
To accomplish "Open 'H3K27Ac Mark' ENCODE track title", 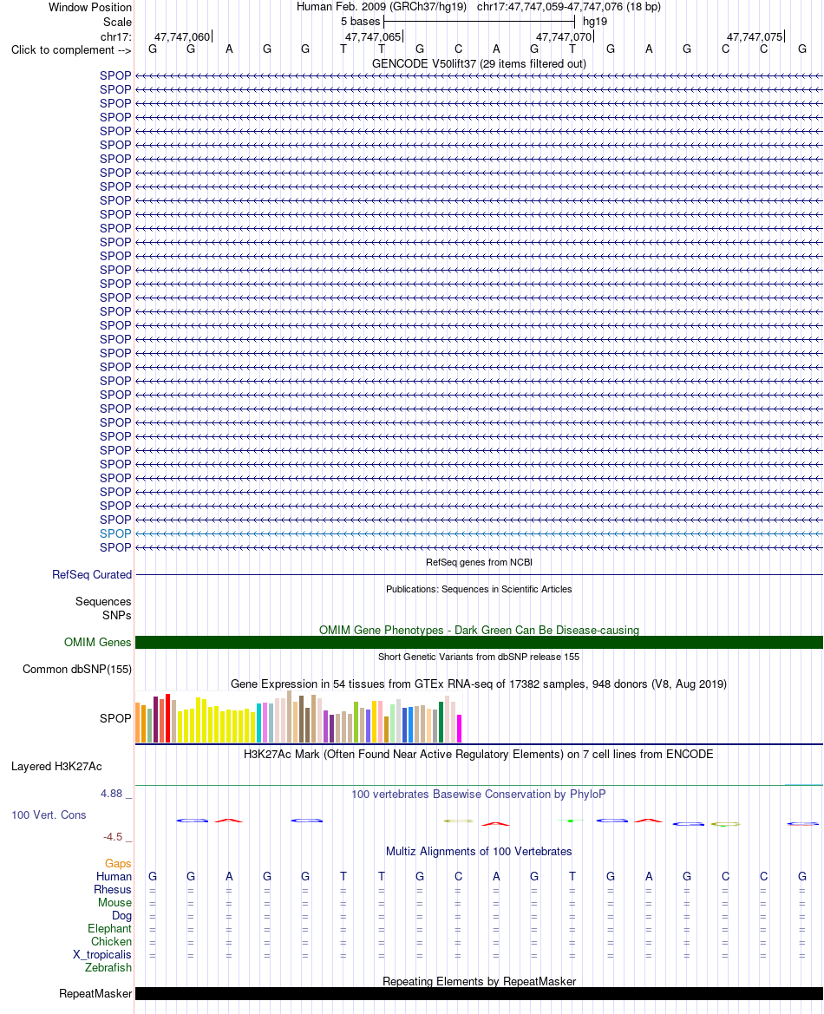I will click(479, 754).
